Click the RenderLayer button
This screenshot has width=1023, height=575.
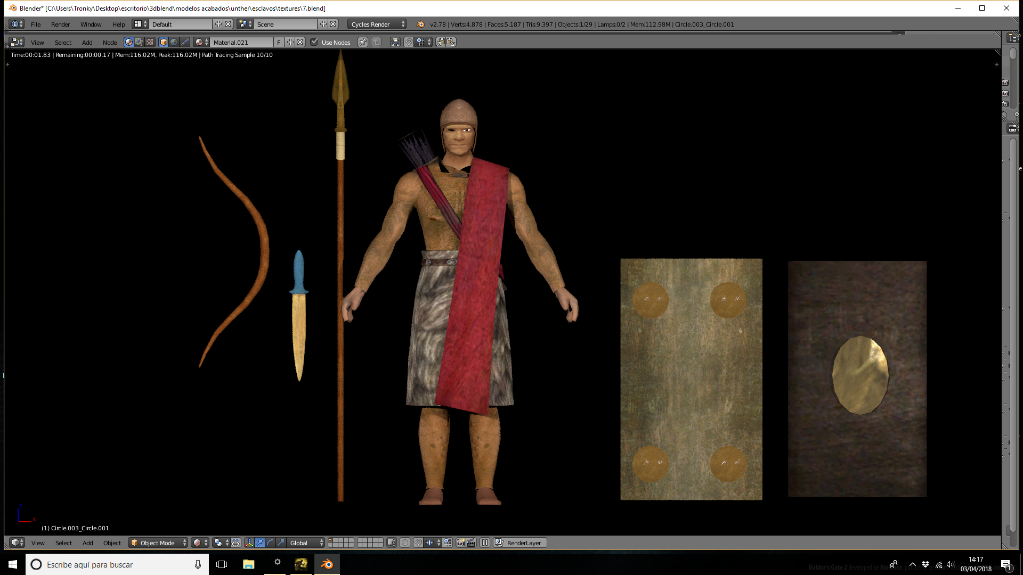pos(520,543)
